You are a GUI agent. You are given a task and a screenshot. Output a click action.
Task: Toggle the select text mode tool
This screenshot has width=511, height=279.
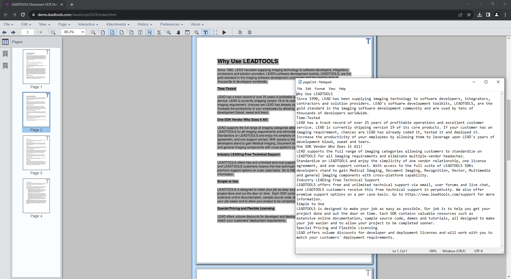206,32
